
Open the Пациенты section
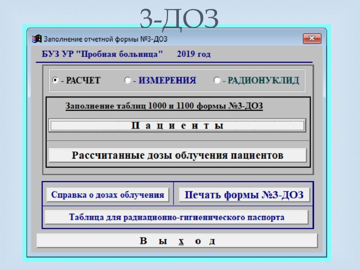(x=177, y=126)
